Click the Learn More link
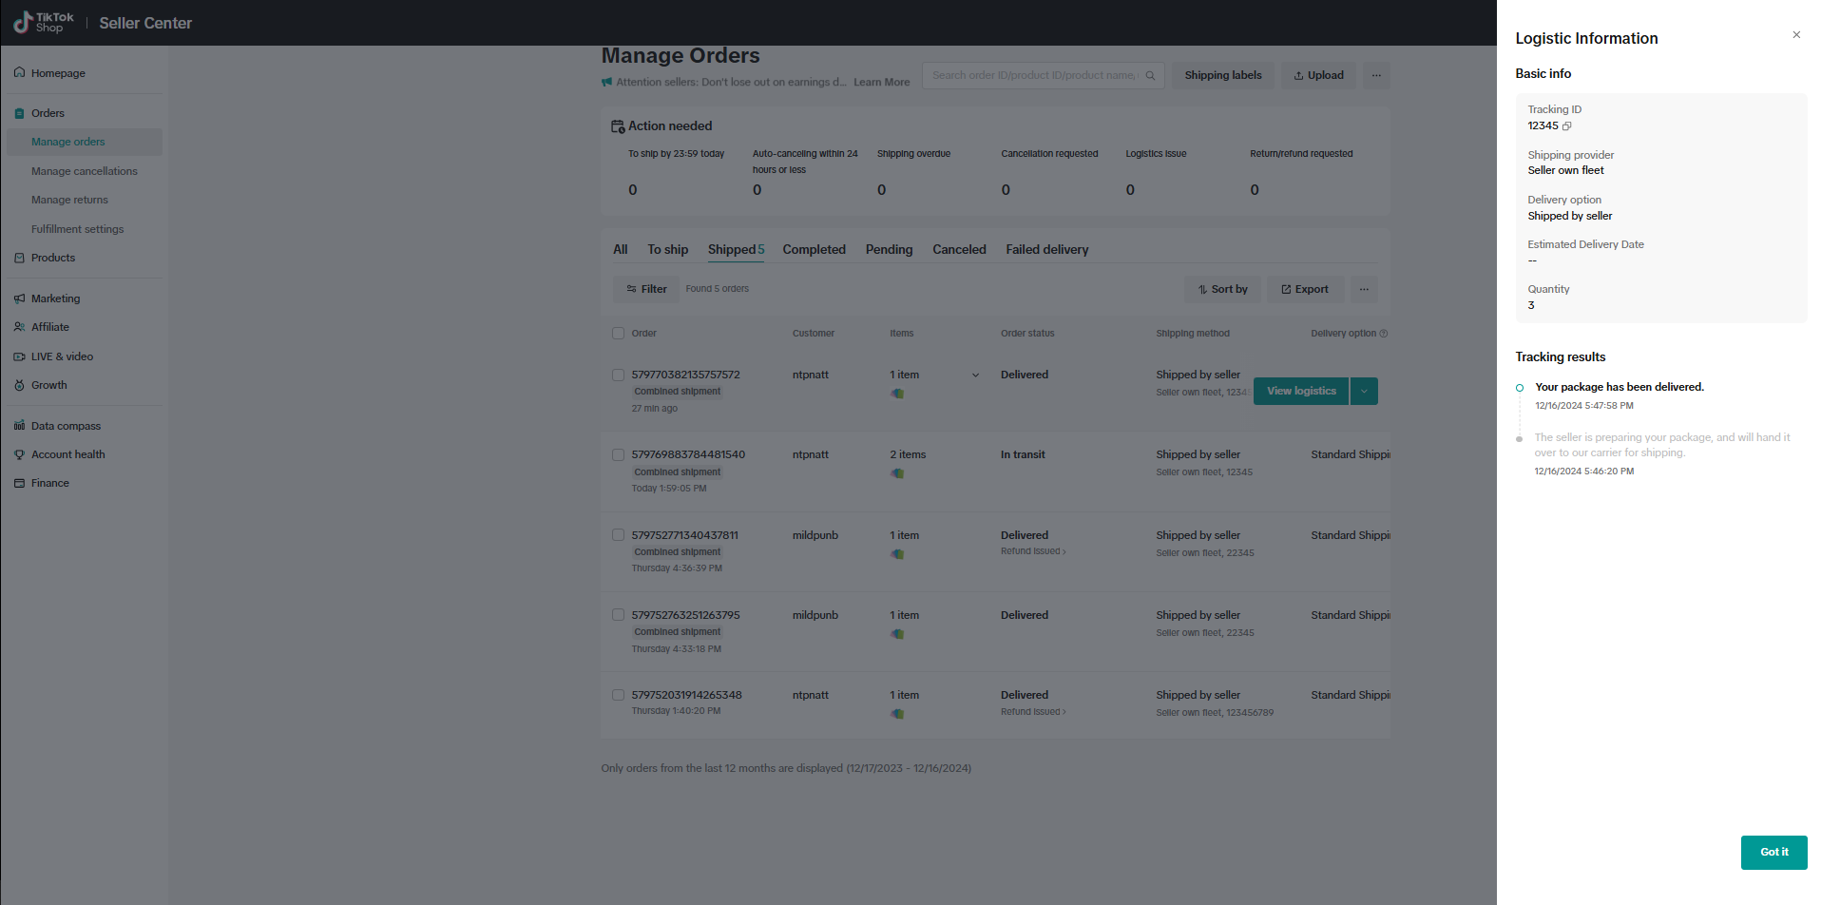1821x905 pixels. point(881,83)
